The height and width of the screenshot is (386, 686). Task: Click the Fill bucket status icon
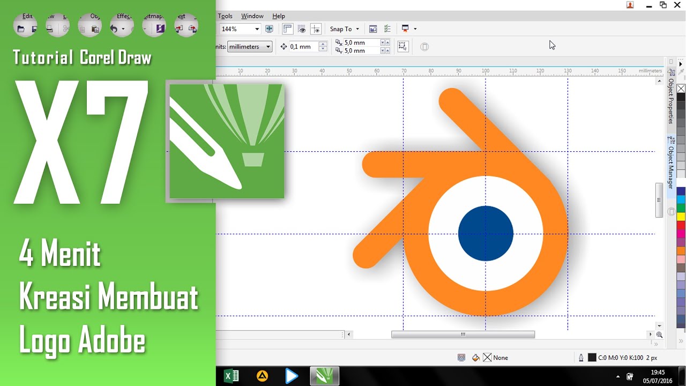click(x=475, y=358)
